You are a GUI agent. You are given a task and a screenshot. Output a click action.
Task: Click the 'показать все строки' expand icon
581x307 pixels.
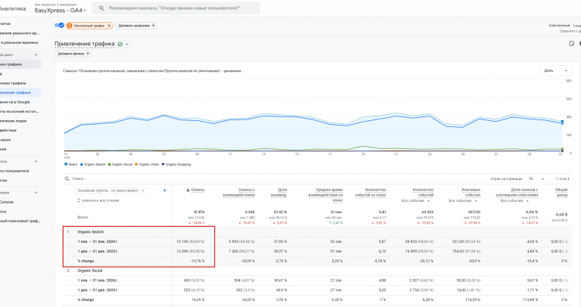[79, 200]
